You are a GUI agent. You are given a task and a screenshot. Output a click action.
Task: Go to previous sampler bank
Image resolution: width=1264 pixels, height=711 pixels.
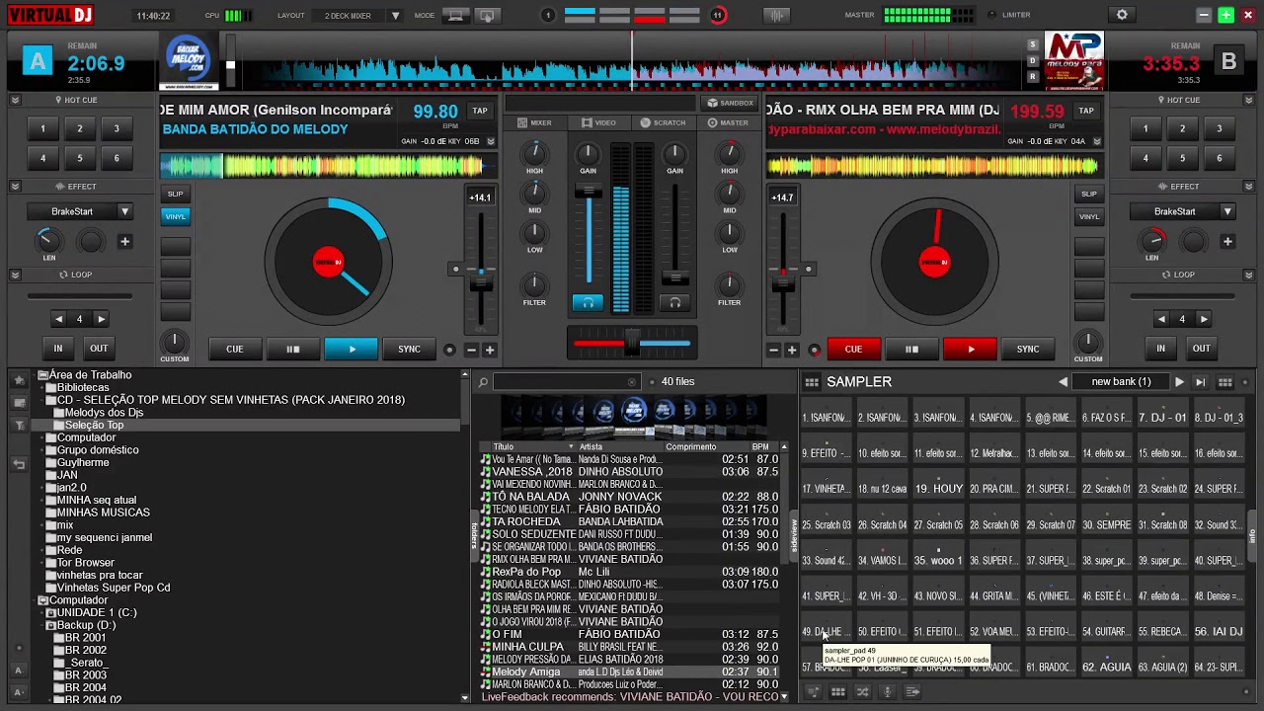[x=1063, y=382]
